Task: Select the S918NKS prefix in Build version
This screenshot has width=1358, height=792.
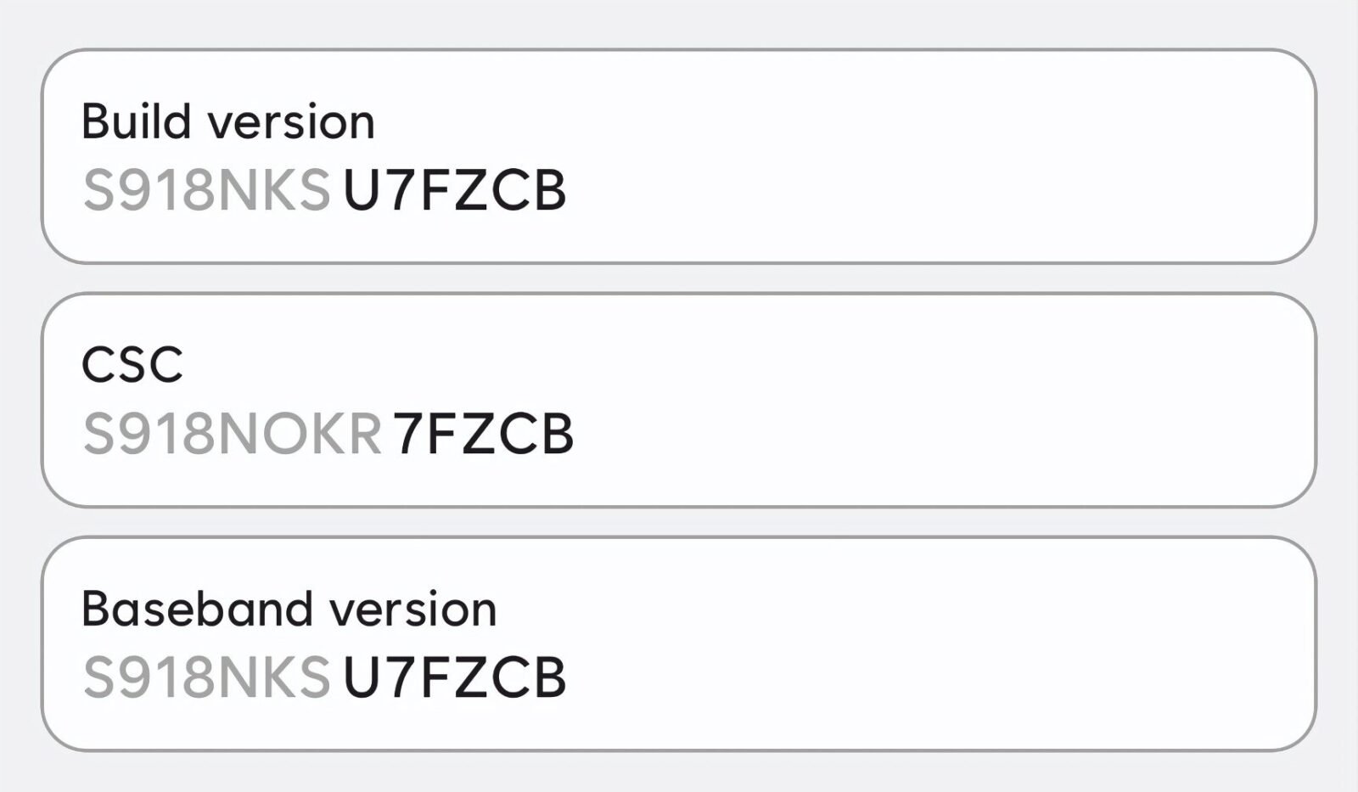Action: [208, 190]
